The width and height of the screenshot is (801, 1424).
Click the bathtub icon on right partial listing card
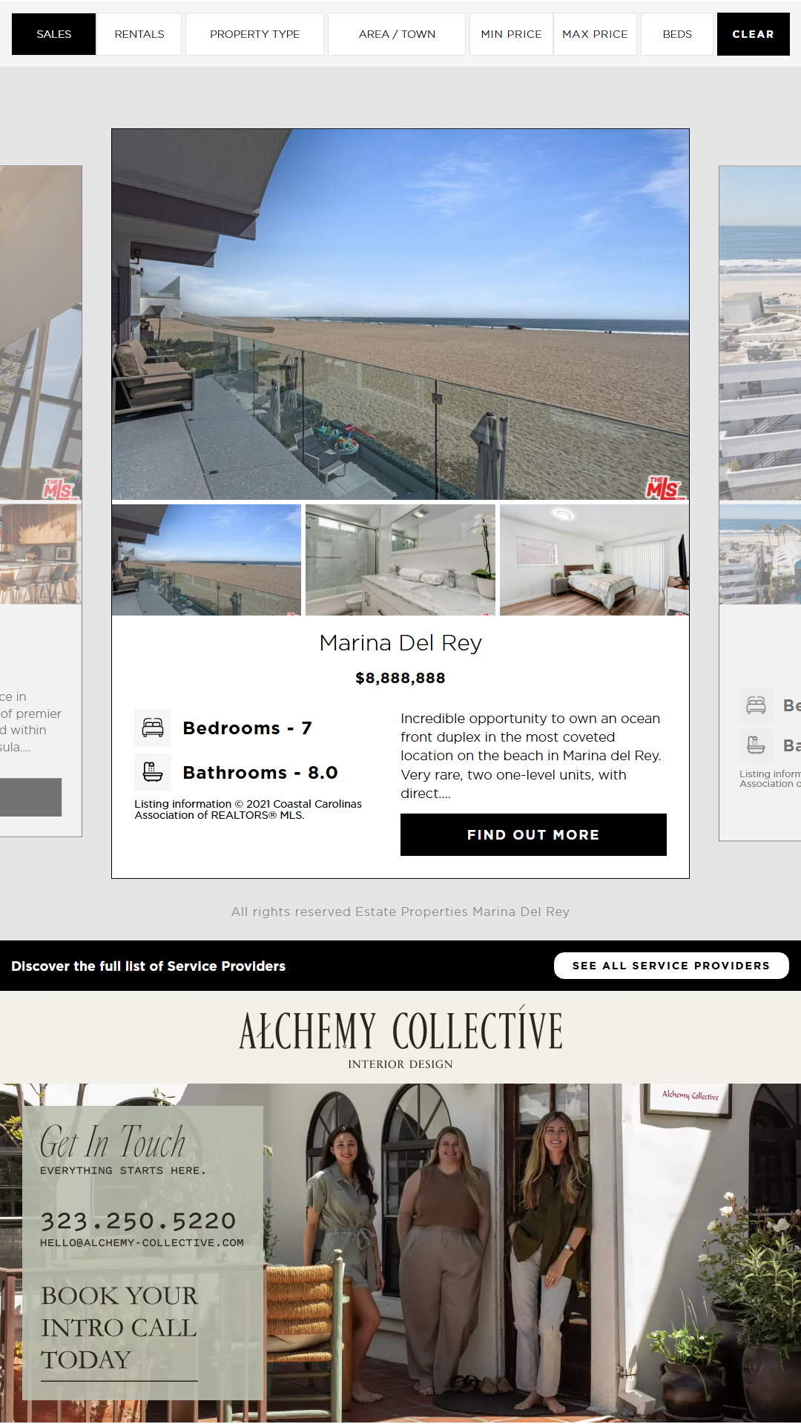click(x=756, y=745)
